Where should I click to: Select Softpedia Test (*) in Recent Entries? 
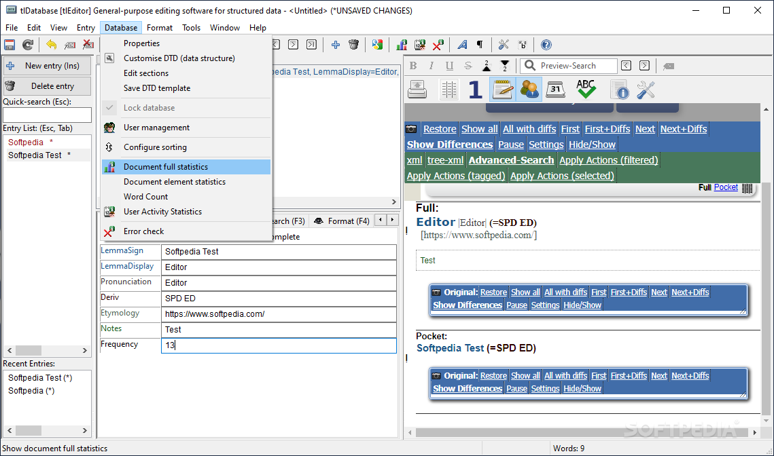[x=40, y=377]
